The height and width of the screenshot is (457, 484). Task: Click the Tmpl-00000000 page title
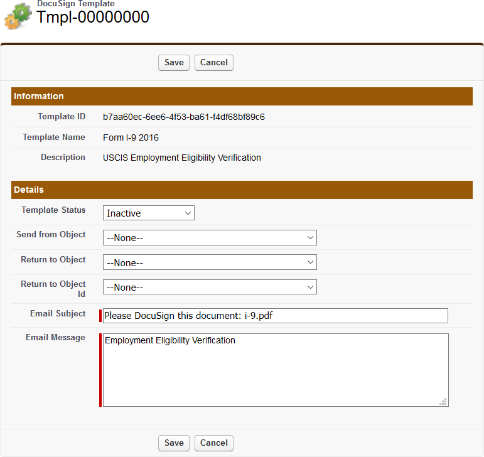tap(93, 18)
